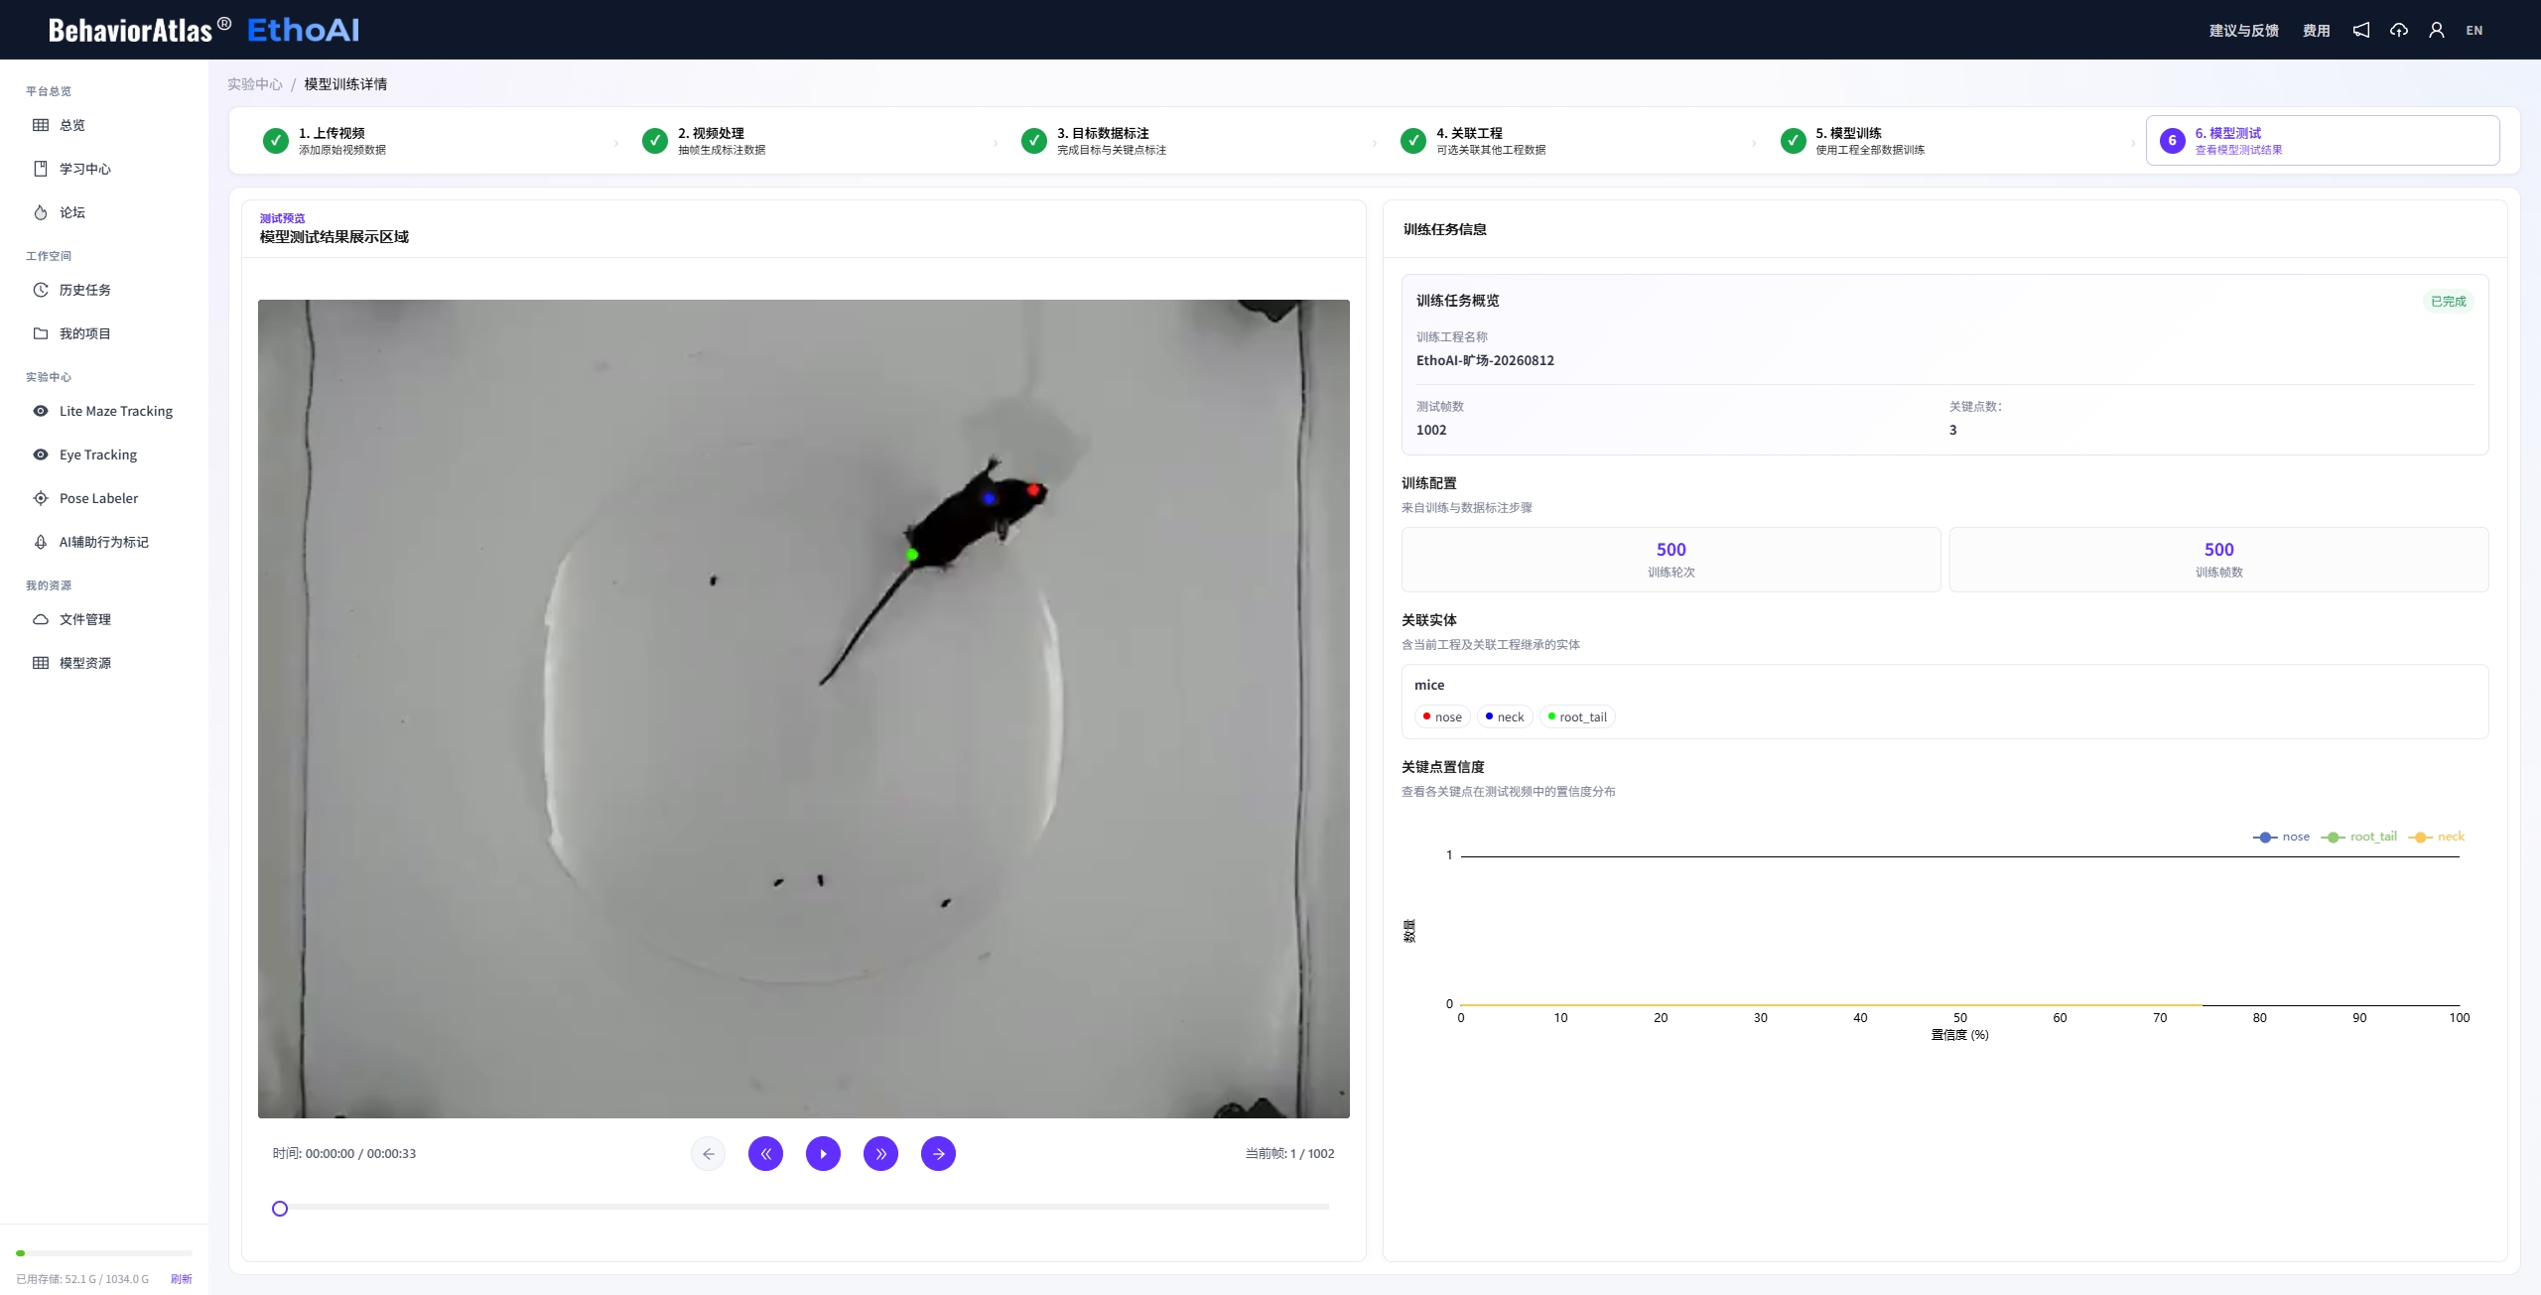Click the announcement megaphone icon
This screenshot has height=1295, width=2541.
[2361, 30]
